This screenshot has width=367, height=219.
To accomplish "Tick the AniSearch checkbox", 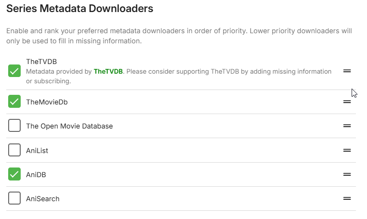I will (x=14, y=198).
